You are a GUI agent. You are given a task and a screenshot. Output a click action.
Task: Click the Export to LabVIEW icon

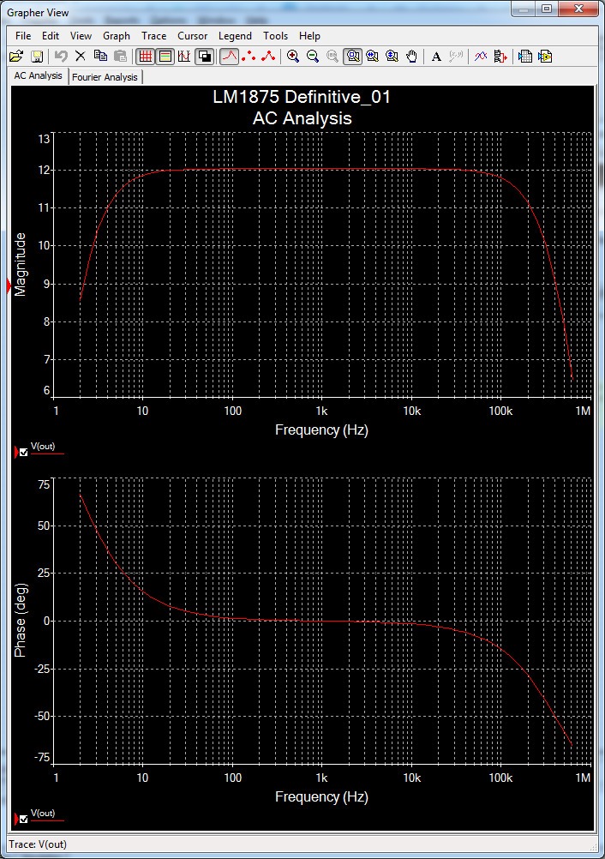pos(545,56)
